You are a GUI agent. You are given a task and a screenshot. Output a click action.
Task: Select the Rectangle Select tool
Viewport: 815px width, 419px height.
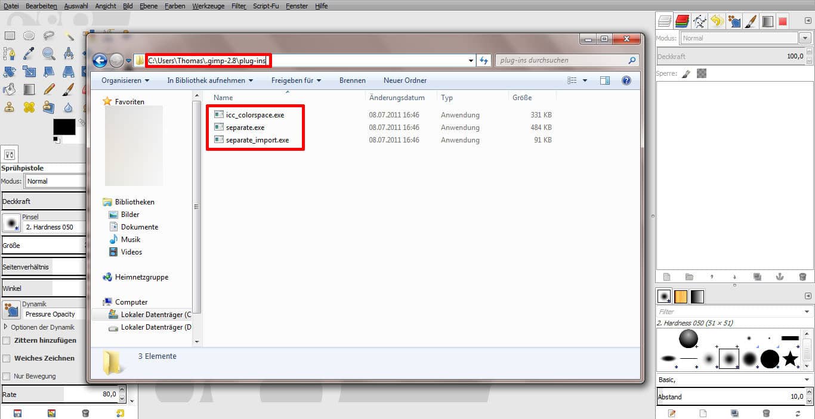tap(10, 36)
